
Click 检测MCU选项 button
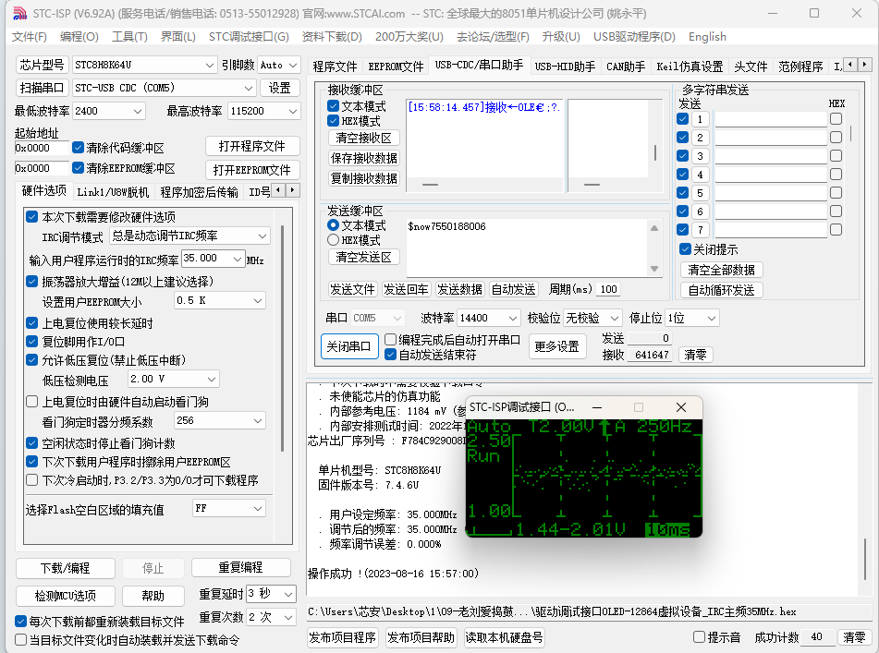[x=65, y=596]
